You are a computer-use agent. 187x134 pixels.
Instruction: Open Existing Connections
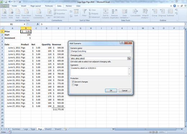[x=38, y=14]
